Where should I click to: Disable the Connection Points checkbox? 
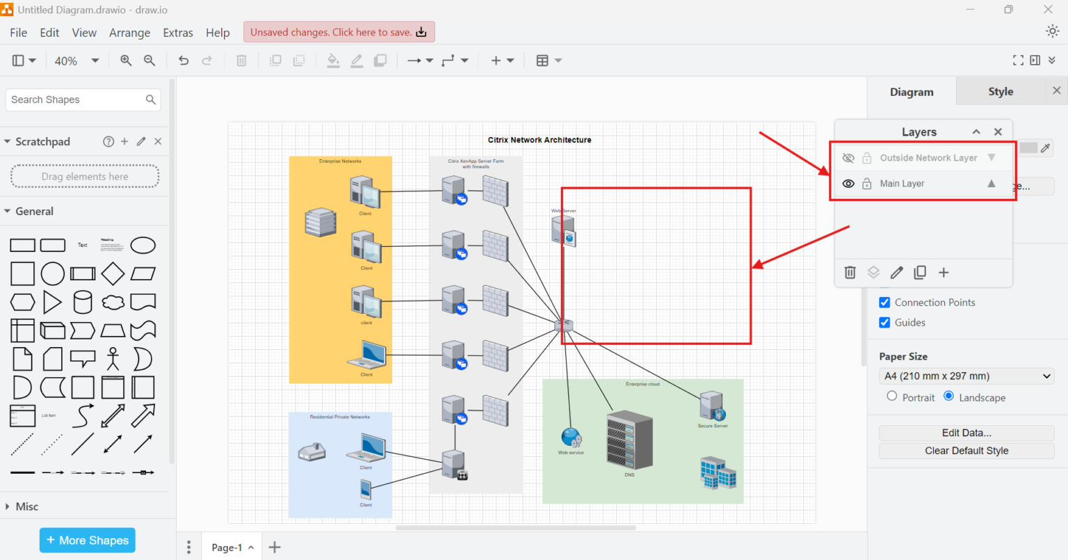tap(884, 302)
